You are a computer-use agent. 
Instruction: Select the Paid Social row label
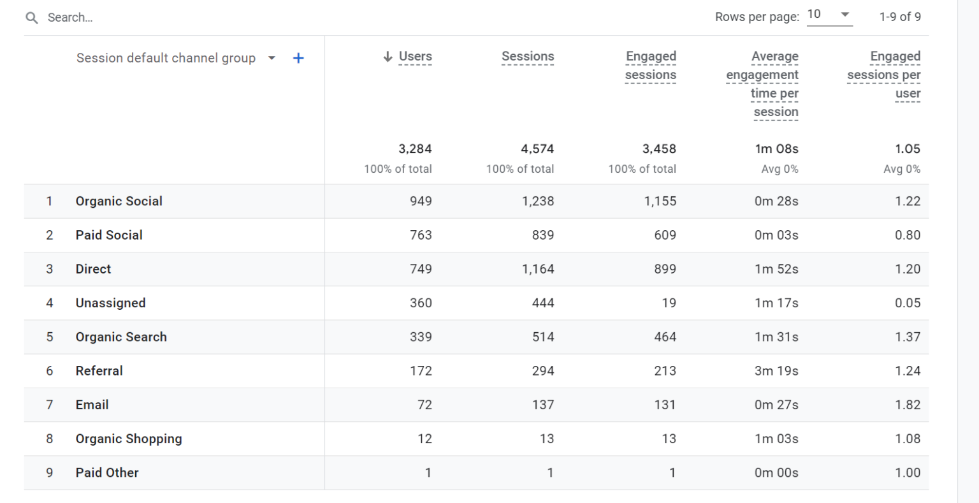109,235
